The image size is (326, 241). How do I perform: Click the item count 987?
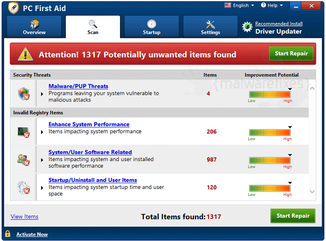point(212,159)
